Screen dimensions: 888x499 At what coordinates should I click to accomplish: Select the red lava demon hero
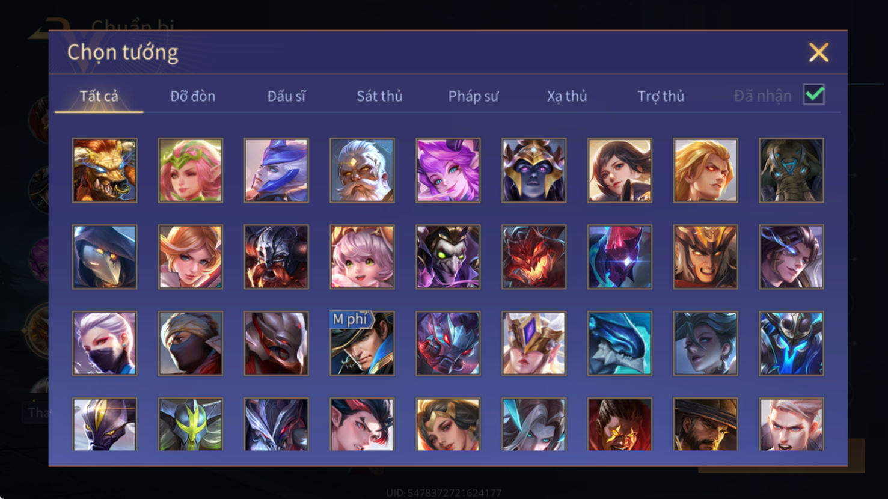534,257
